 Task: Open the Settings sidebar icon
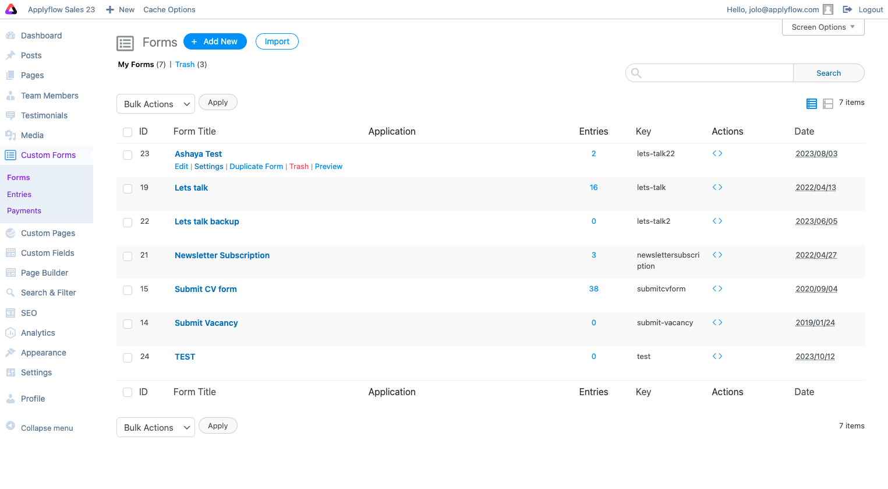coord(10,372)
